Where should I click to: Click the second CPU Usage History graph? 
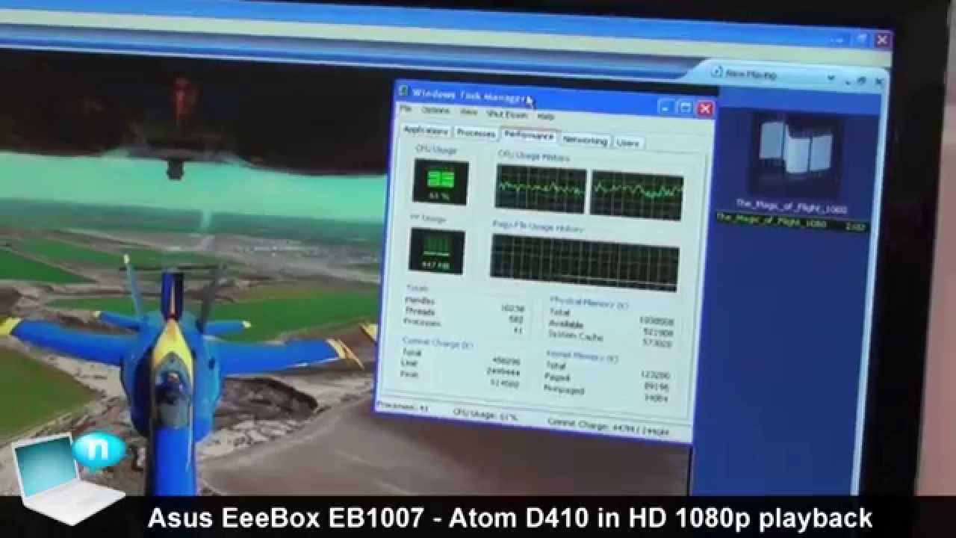point(636,196)
